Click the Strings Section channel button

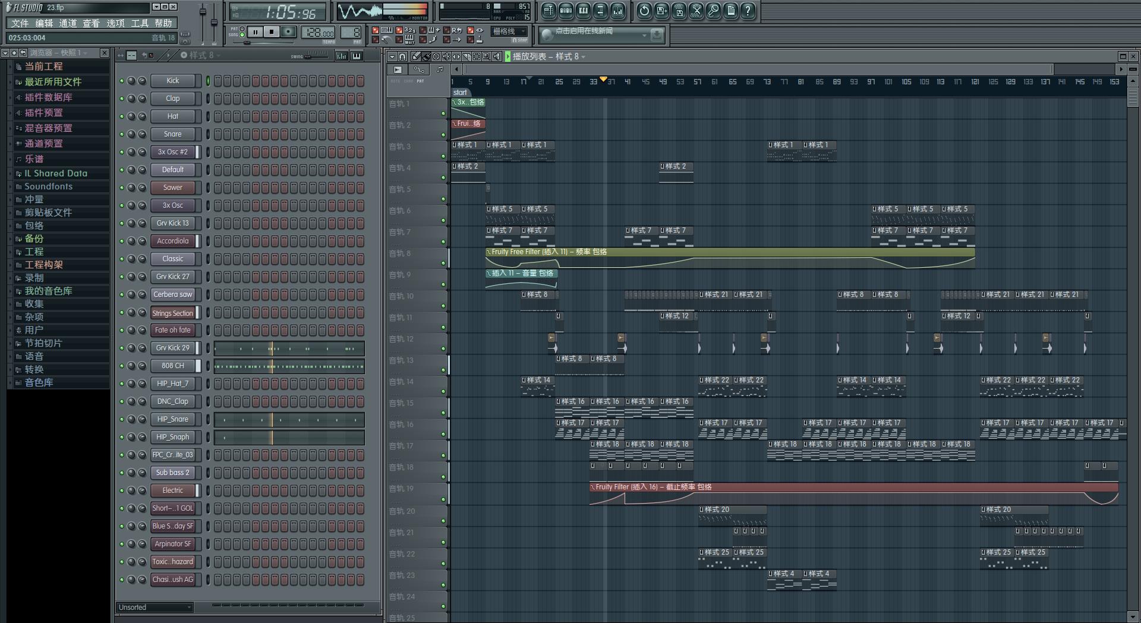(x=173, y=312)
